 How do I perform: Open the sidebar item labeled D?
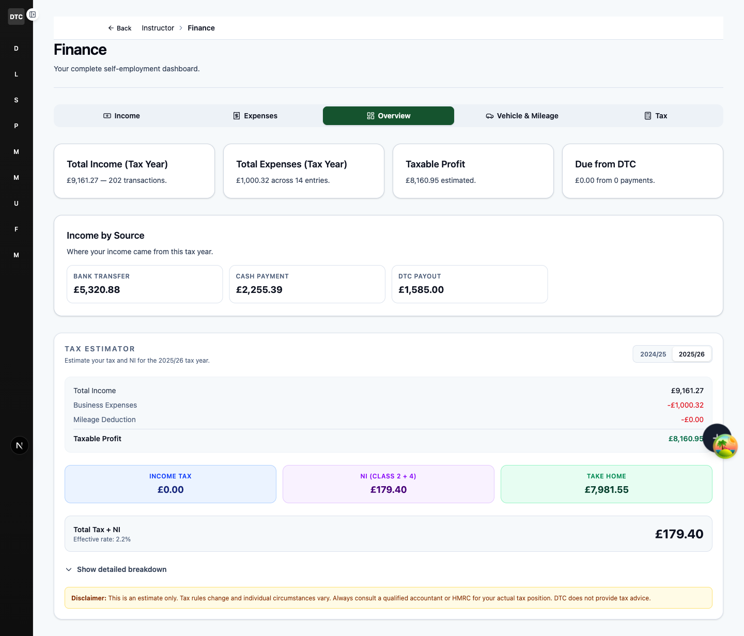(16, 49)
